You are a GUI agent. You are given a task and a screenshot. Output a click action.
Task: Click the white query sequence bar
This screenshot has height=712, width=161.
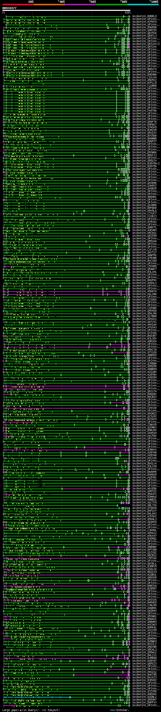(x=66, y=10)
